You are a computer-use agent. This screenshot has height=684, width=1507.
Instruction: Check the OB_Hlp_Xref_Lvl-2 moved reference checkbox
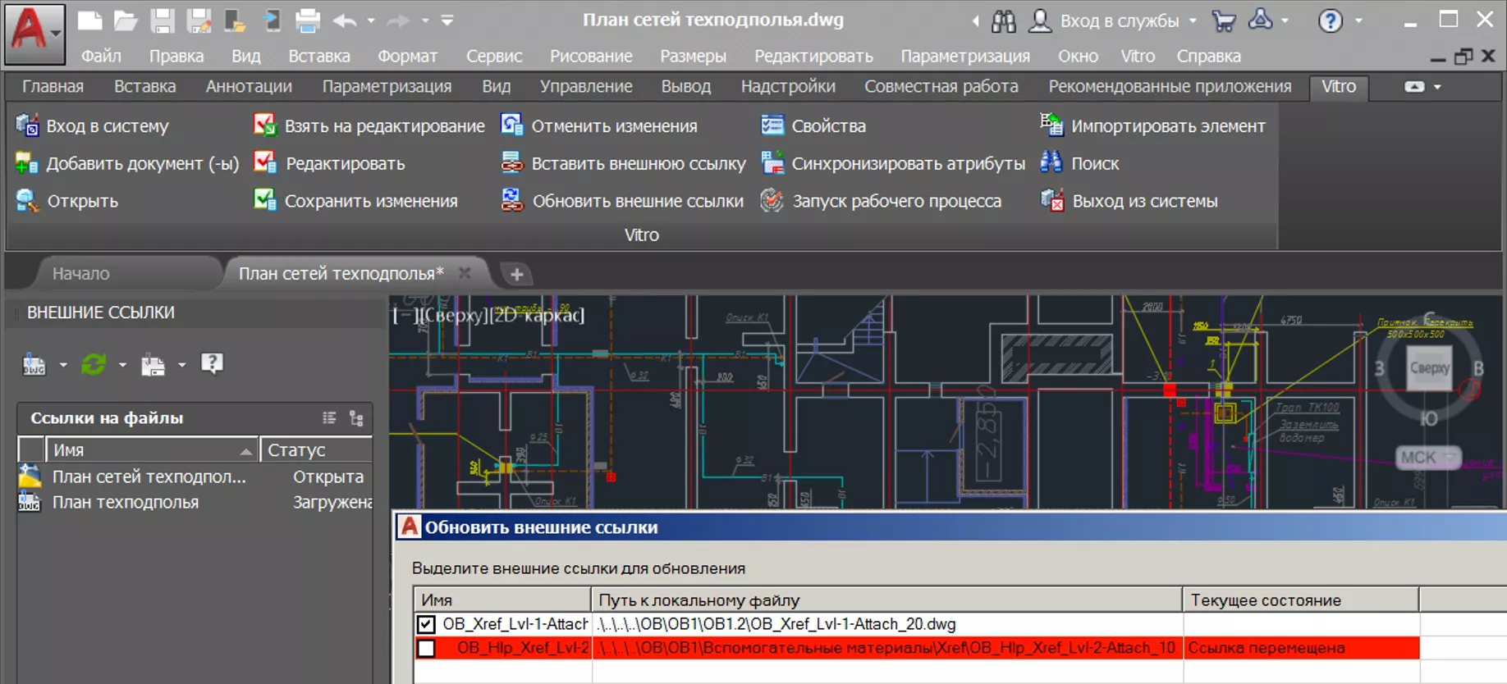click(426, 648)
